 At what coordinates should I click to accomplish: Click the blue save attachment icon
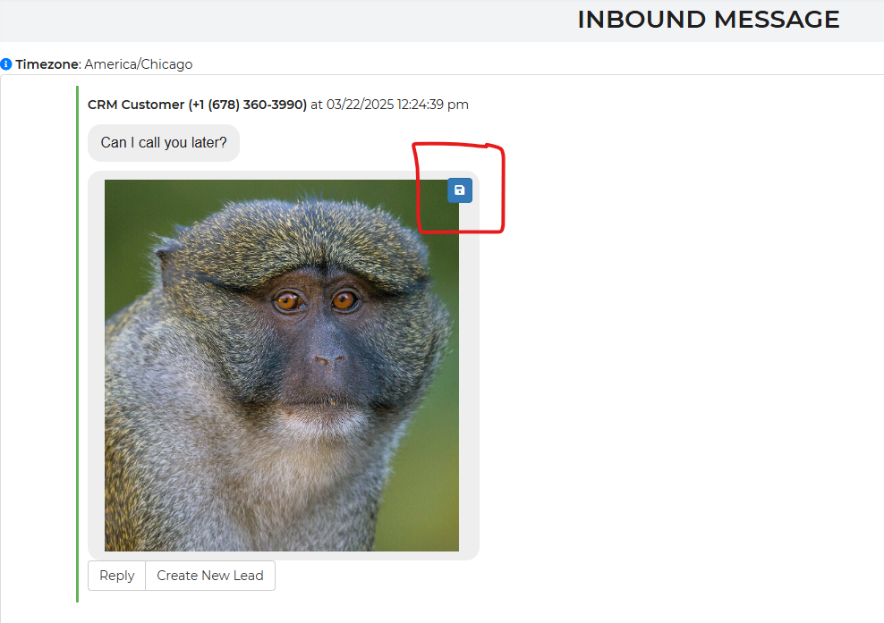click(x=459, y=190)
